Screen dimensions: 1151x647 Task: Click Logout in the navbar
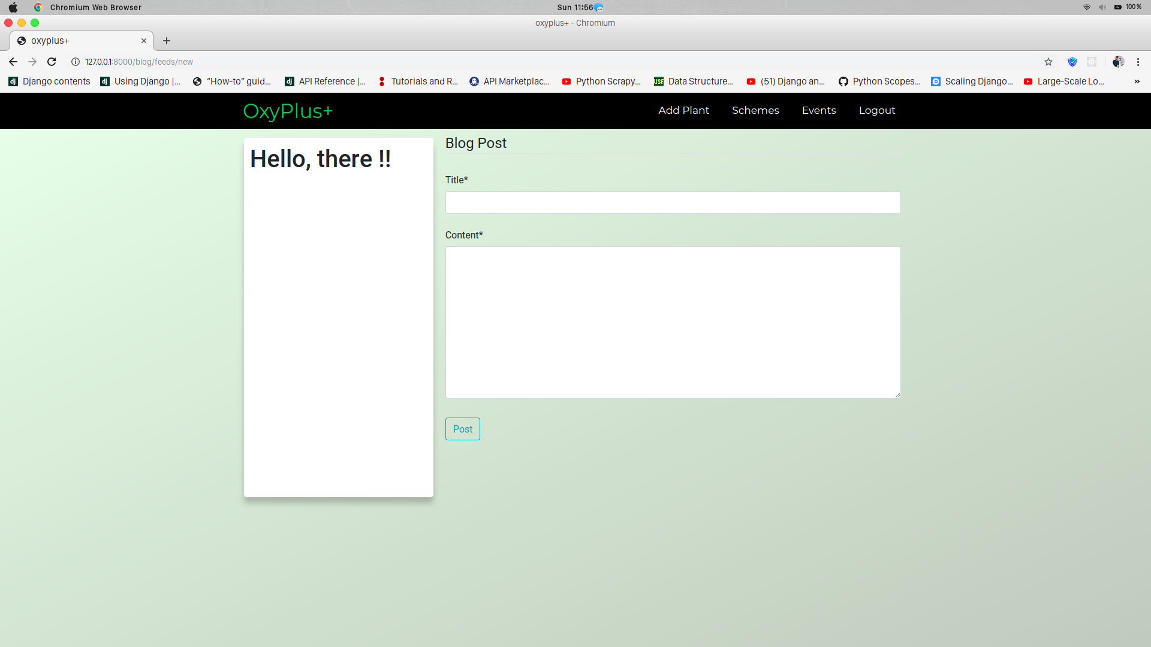[x=876, y=111]
